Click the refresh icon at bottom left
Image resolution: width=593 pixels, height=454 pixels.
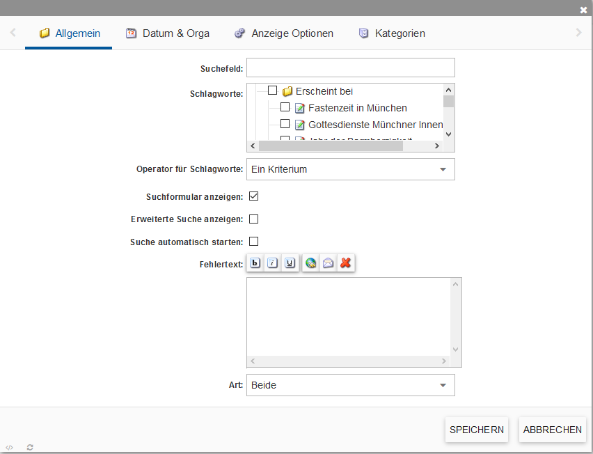click(30, 447)
